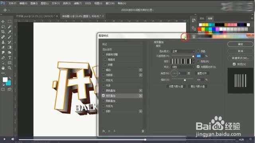Screen dimensions: 255x143
Task: Click the gradient preview bar swatch
Action: tap(181, 61)
